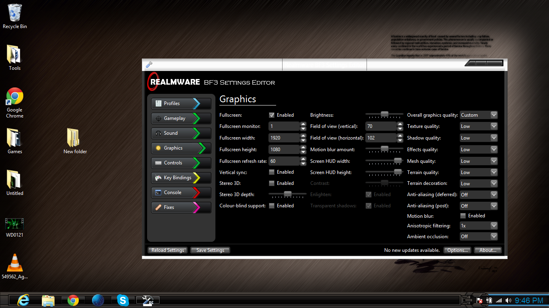549x308 pixels.
Task: Click the battery power icon in the tray
Action: (x=489, y=300)
